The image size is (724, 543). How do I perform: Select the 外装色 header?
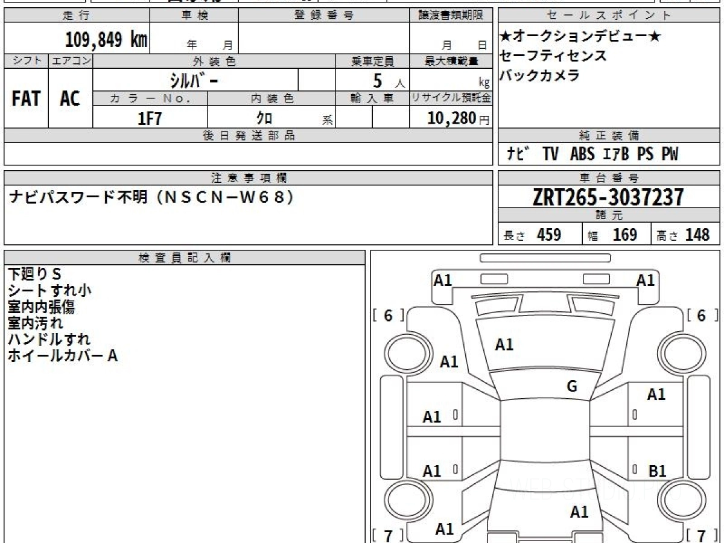click(x=214, y=61)
